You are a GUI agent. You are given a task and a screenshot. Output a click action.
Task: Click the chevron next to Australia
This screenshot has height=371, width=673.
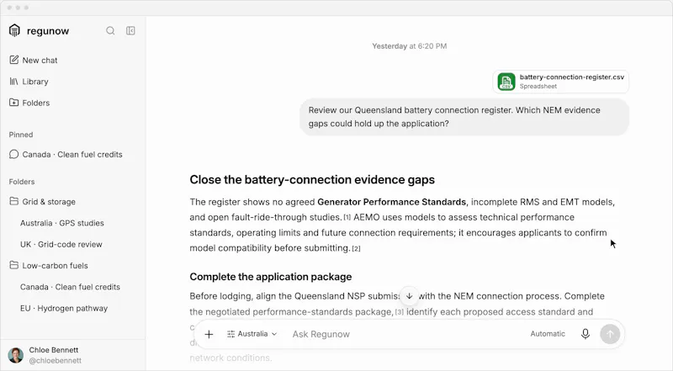click(274, 334)
